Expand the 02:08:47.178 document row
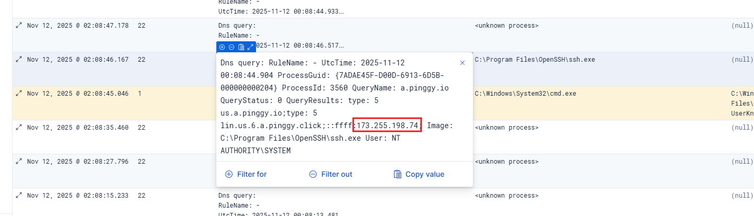754x216 pixels. 19,26
